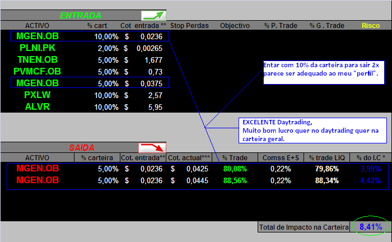The height and width of the screenshot is (242, 392).
Task: Click the 80,08% trade result
Action: (235, 169)
